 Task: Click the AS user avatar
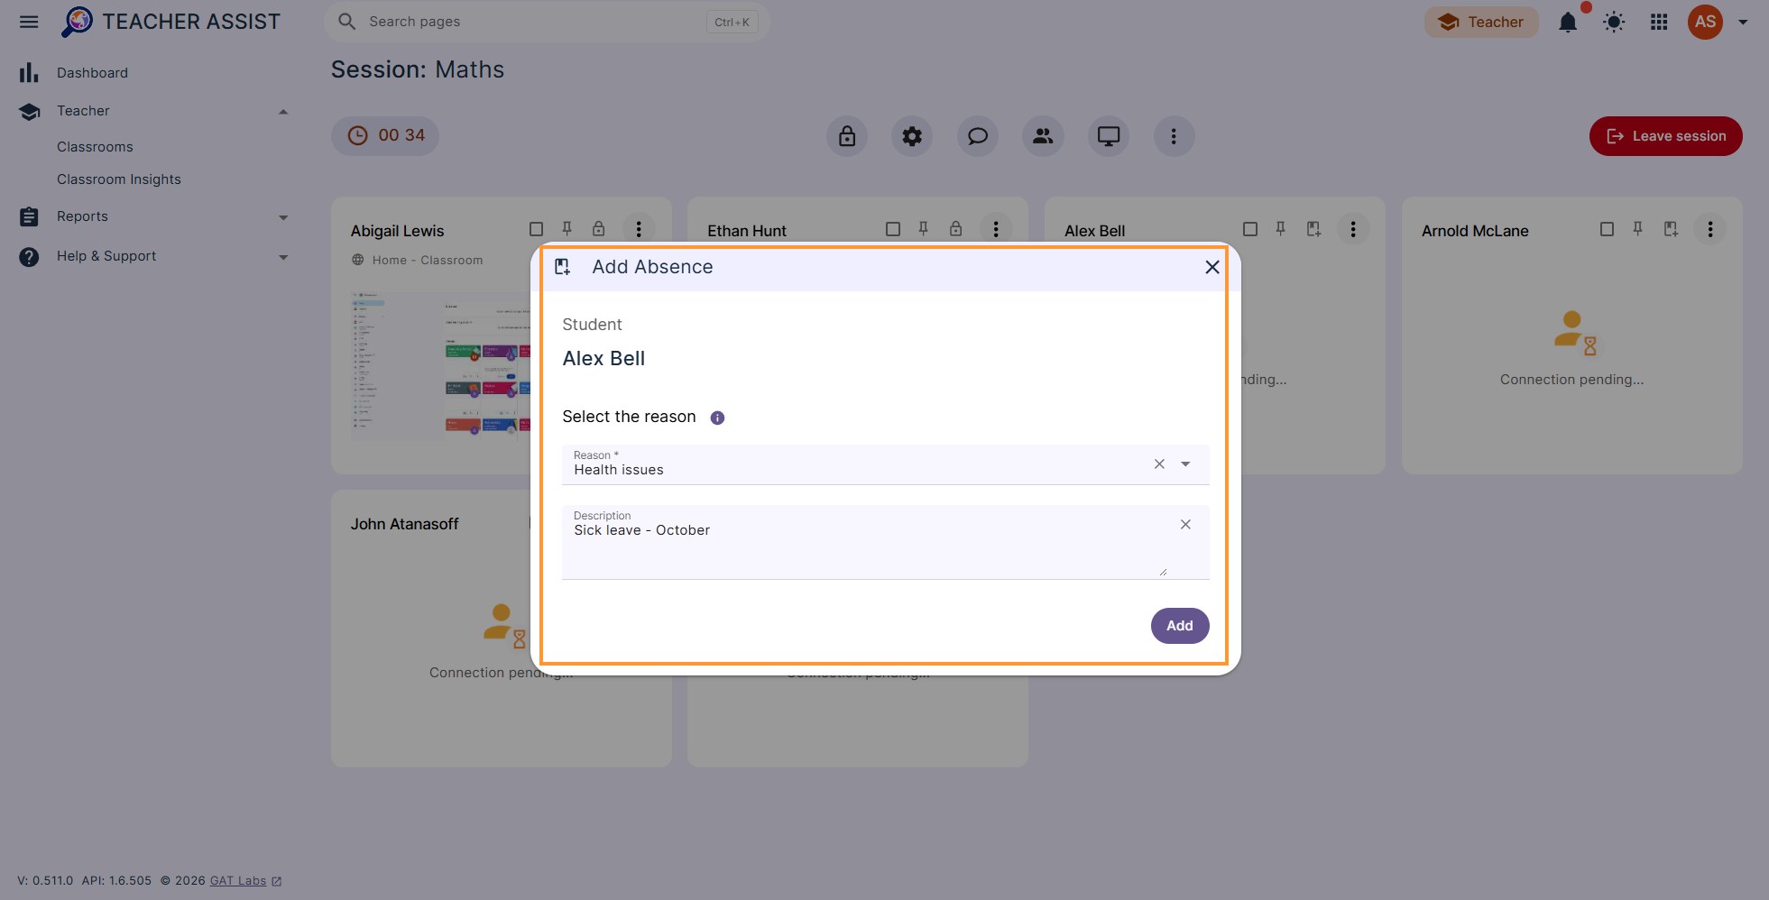[1705, 22]
